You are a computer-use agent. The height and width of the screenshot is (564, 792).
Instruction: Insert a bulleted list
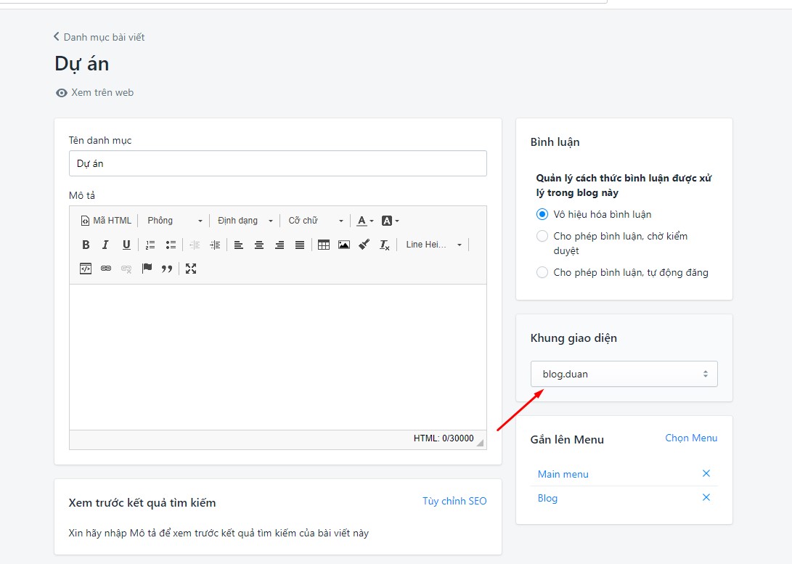(171, 245)
